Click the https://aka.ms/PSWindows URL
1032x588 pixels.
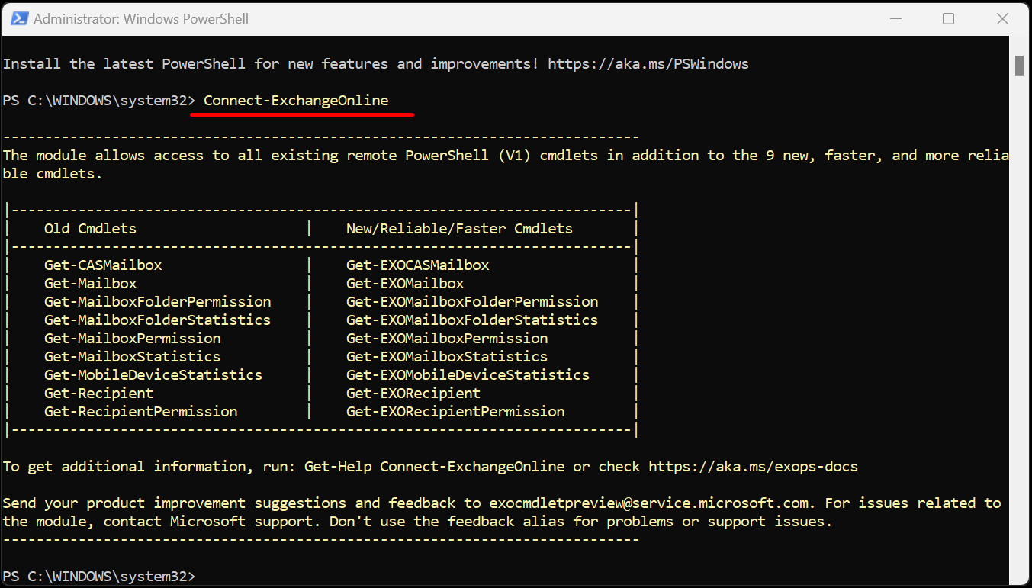[x=648, y=64]
